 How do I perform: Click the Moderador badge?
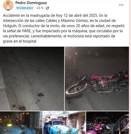(25, 8)
